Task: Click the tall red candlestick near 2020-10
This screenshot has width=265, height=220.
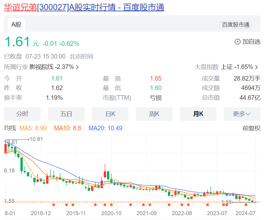Action: [x=105, y=174]
